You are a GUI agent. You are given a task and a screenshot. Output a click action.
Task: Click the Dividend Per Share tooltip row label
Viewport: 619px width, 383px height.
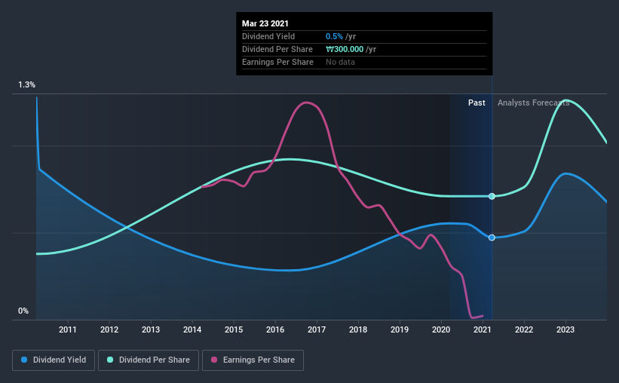coord(277,49)
